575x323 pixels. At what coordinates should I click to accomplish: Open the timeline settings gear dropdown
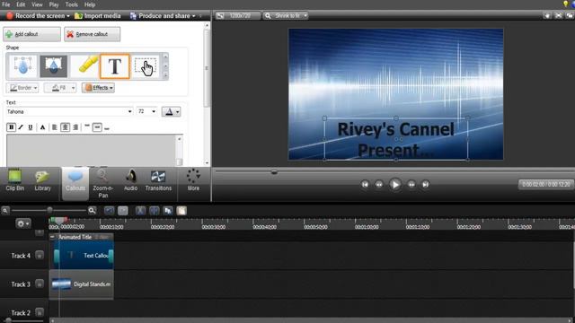point(22,223)
